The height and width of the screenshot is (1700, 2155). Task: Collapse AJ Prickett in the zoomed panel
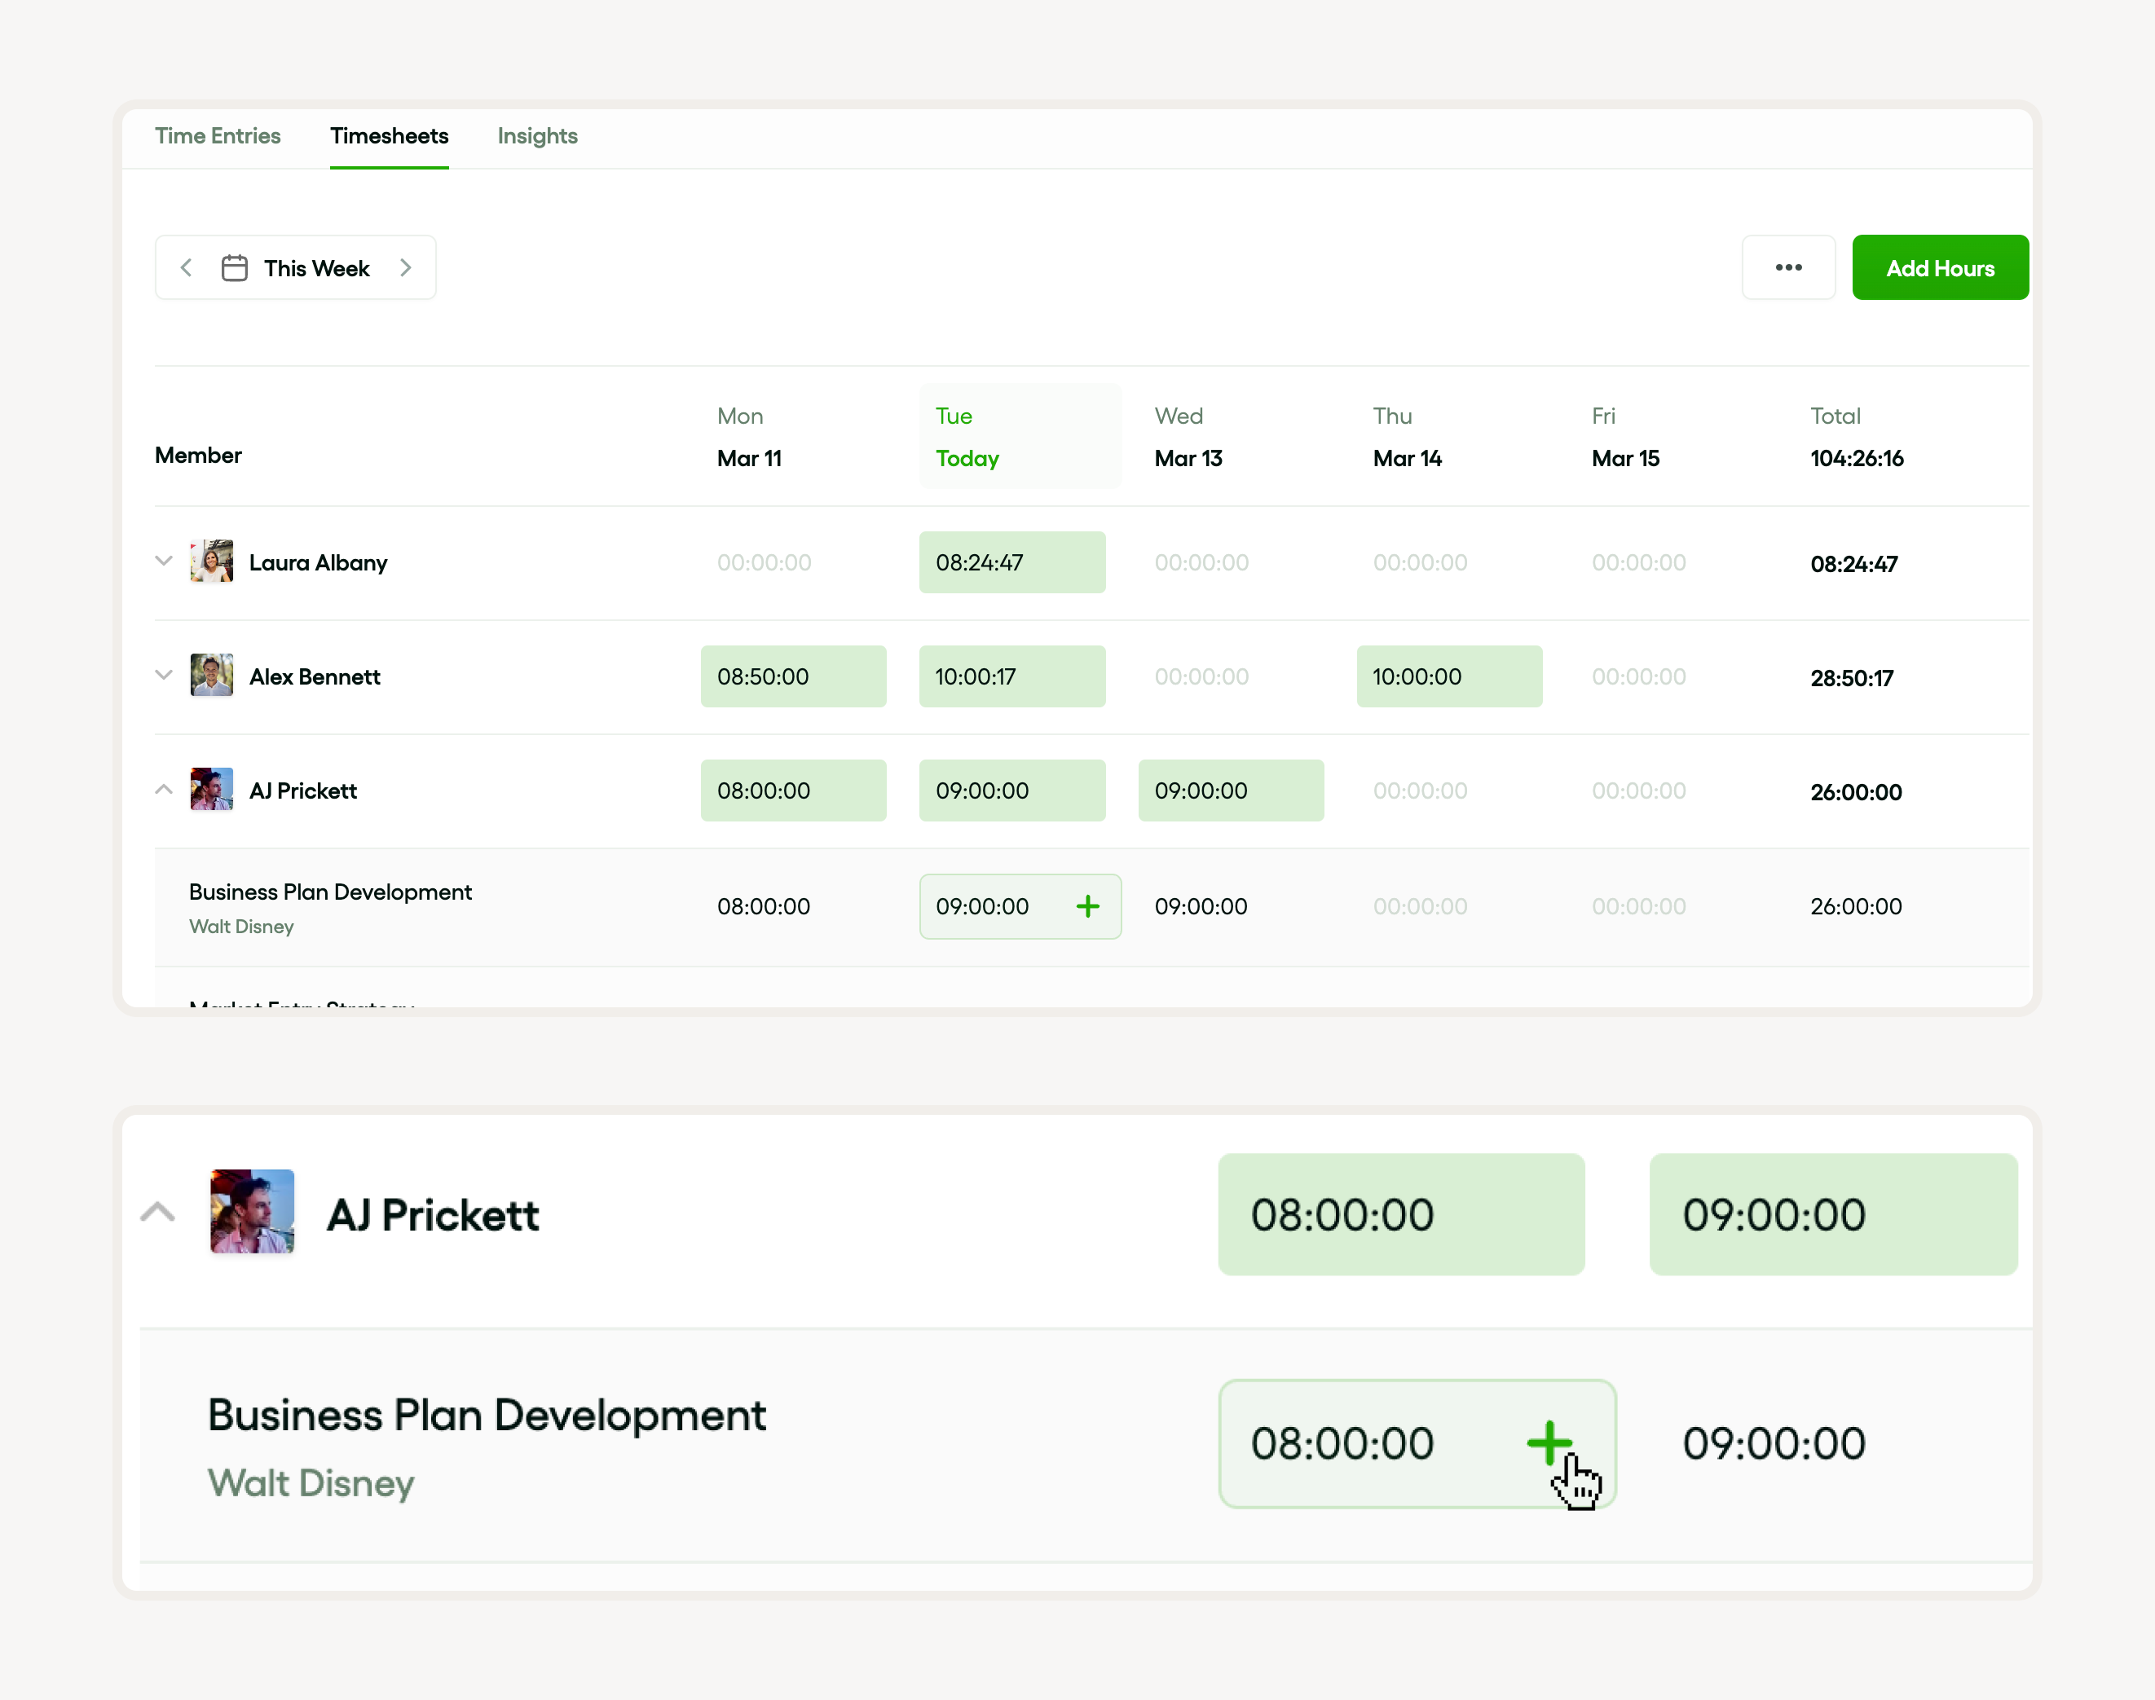(157, 1211)
